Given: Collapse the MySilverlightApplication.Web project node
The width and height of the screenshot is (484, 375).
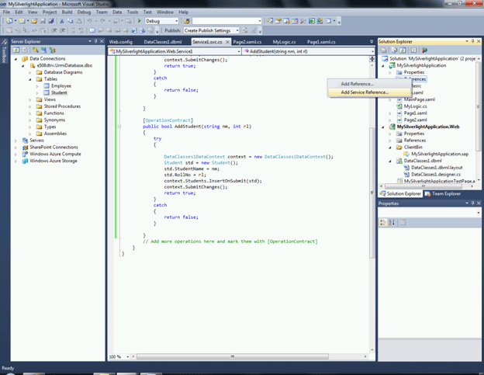Looking at the screenshot, I should tap(383, 127).
